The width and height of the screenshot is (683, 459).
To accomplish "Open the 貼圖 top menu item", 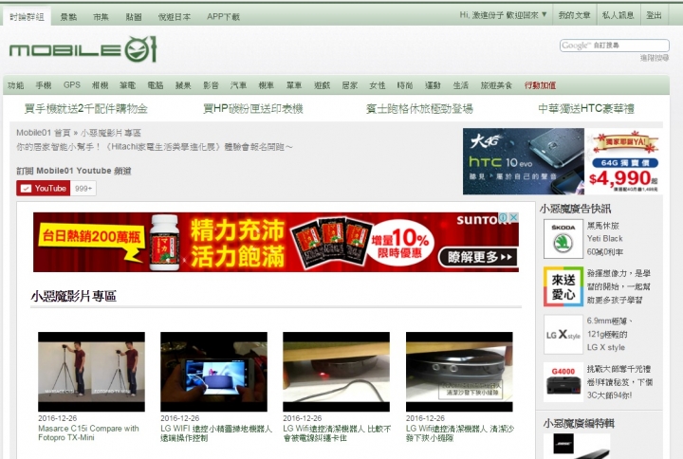I will pyautogui.click(x=134, y=17).
